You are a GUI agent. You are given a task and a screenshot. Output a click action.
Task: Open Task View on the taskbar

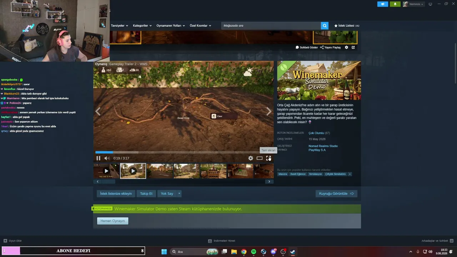(224, 252)
